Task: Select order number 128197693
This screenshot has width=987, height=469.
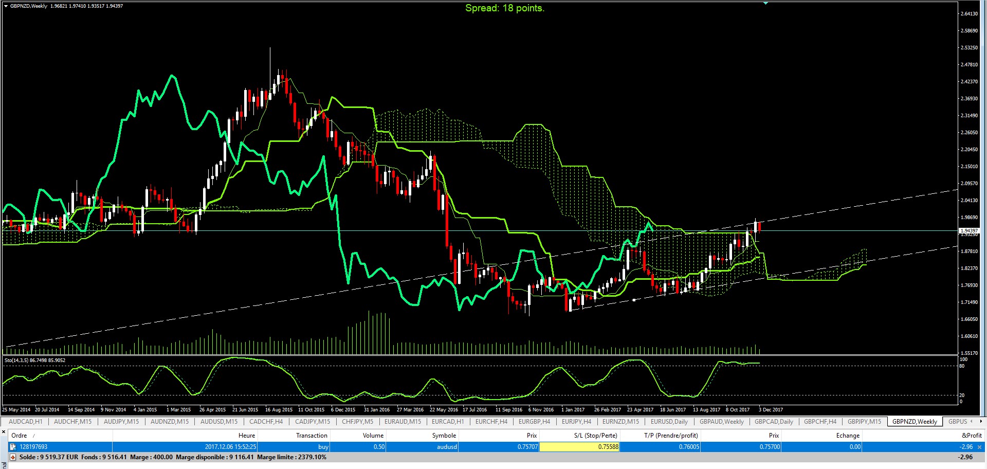Action: (33, 447)
